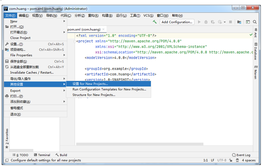This screenshot has width=266, height=166.
Task: Expand the 导出/导入操作 submenu
Action: pyautogui.click(x=35, y=79)
